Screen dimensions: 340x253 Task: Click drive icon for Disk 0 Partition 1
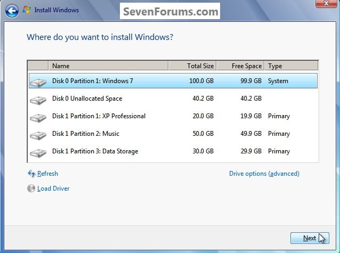click(x=38, y=83)
